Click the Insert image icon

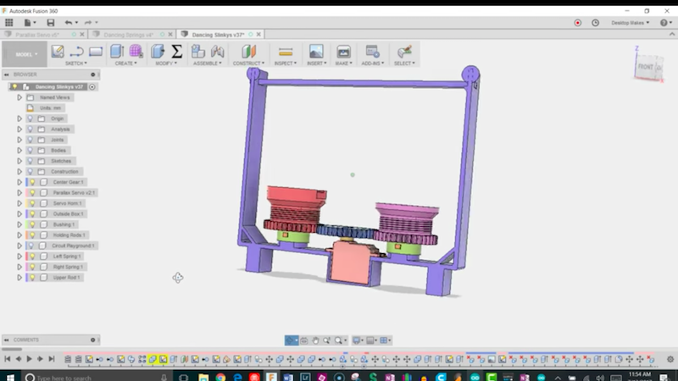pyautogui.click(x=316, y=52)
